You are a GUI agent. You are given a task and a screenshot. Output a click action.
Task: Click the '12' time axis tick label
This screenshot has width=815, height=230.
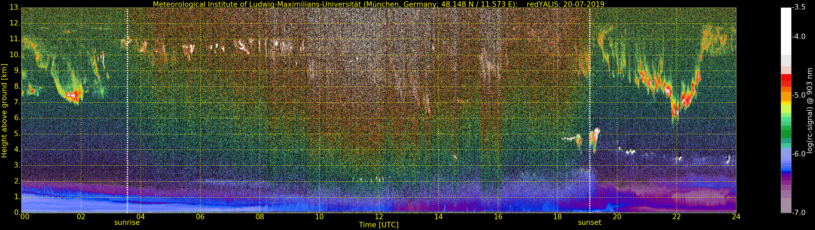point(379,216)
